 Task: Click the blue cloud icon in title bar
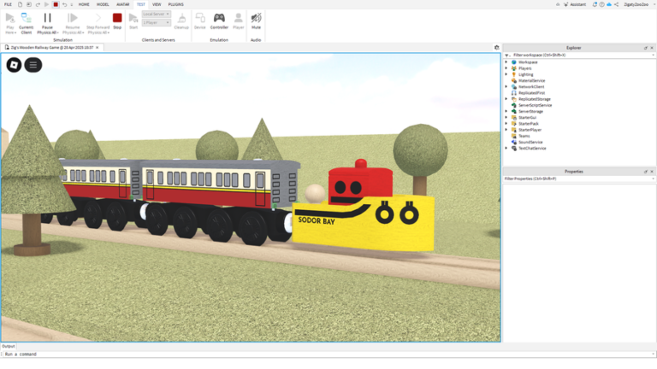pos(609,4)
